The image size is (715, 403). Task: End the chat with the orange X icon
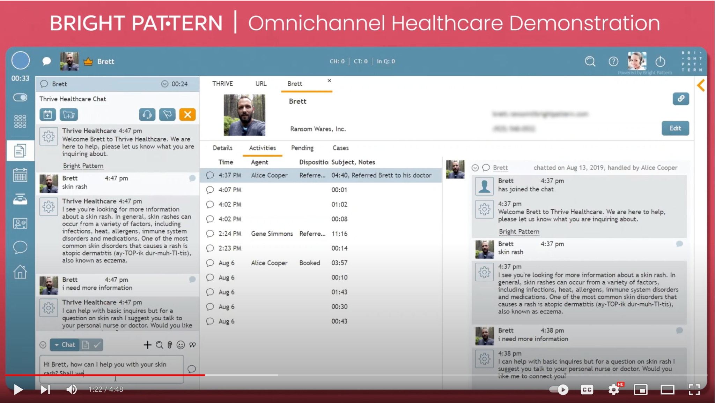[x=187, y=114]
